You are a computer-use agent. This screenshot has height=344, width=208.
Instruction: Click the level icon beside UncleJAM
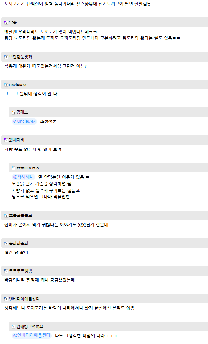click(x=6, y=85)
